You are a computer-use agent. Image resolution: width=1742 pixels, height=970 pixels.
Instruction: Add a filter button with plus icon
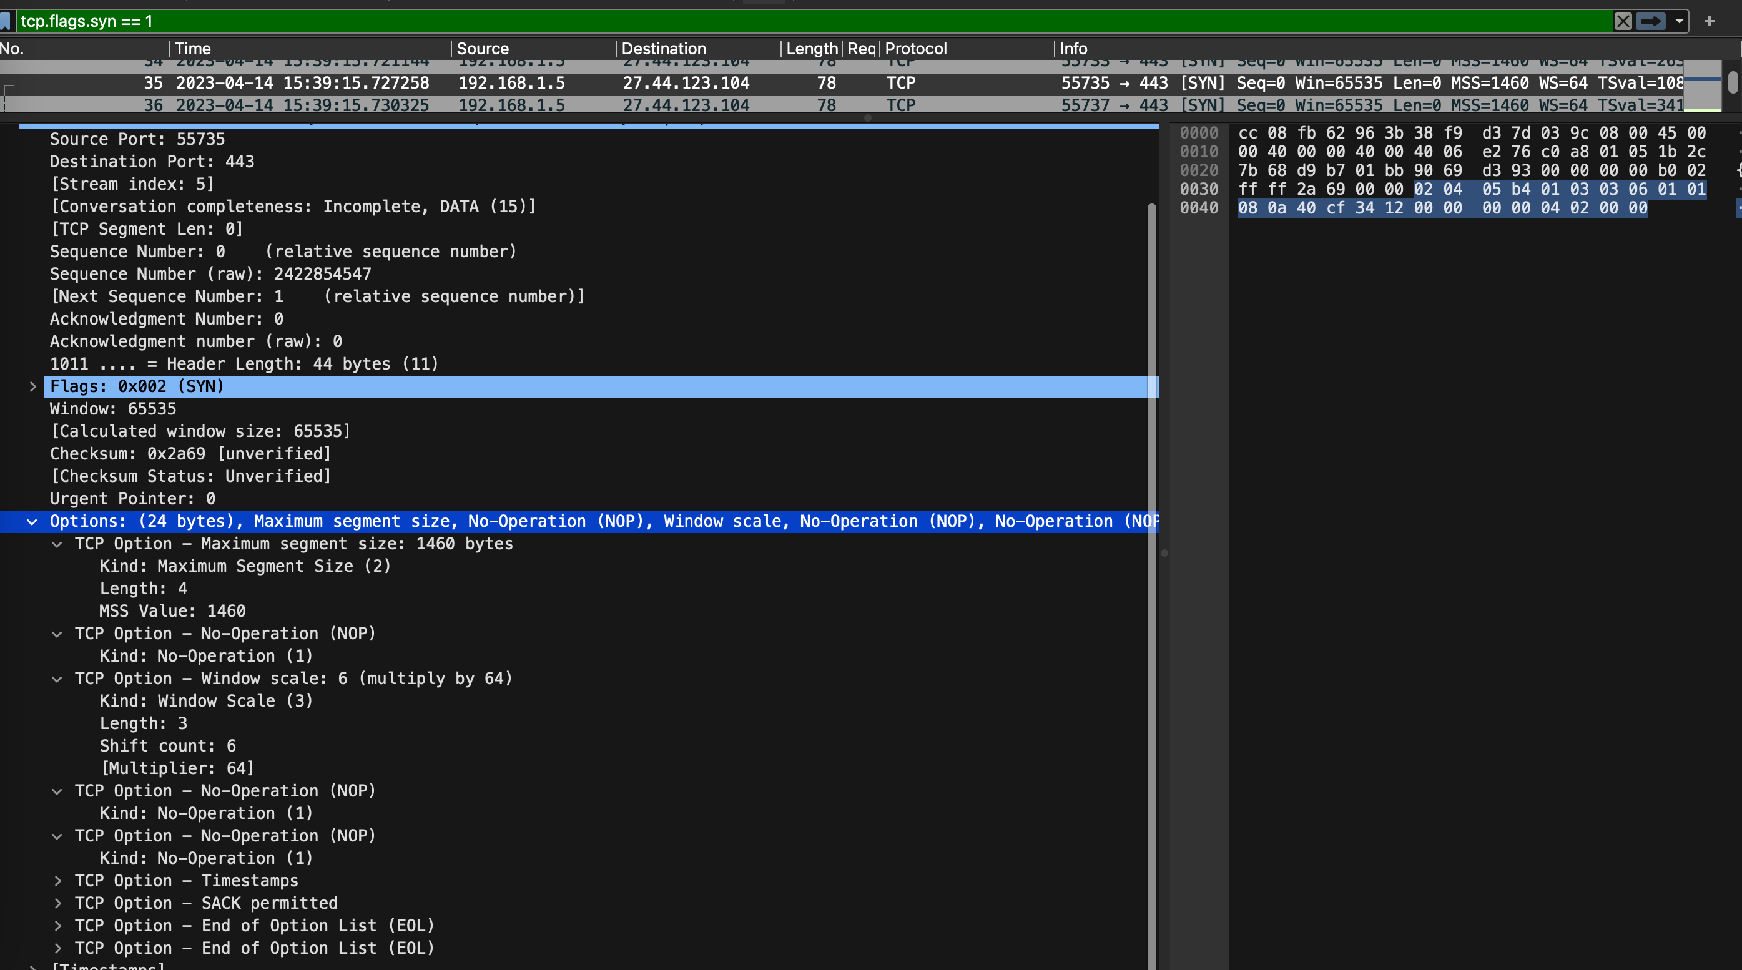click(1710, 21)
